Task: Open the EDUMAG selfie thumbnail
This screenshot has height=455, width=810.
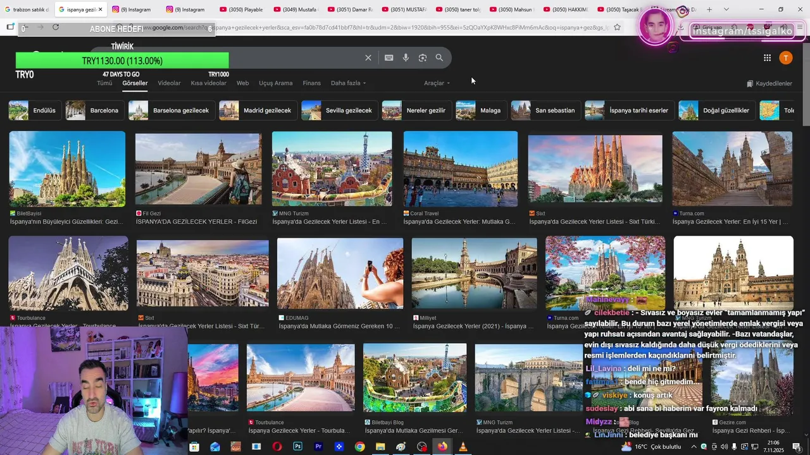Action: pyautogui.click(x=340, y=273)
